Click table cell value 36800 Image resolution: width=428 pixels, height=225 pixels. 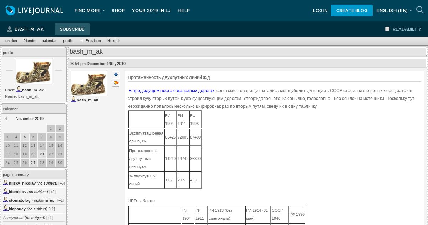pyautogui.click(x=195, y=159)
